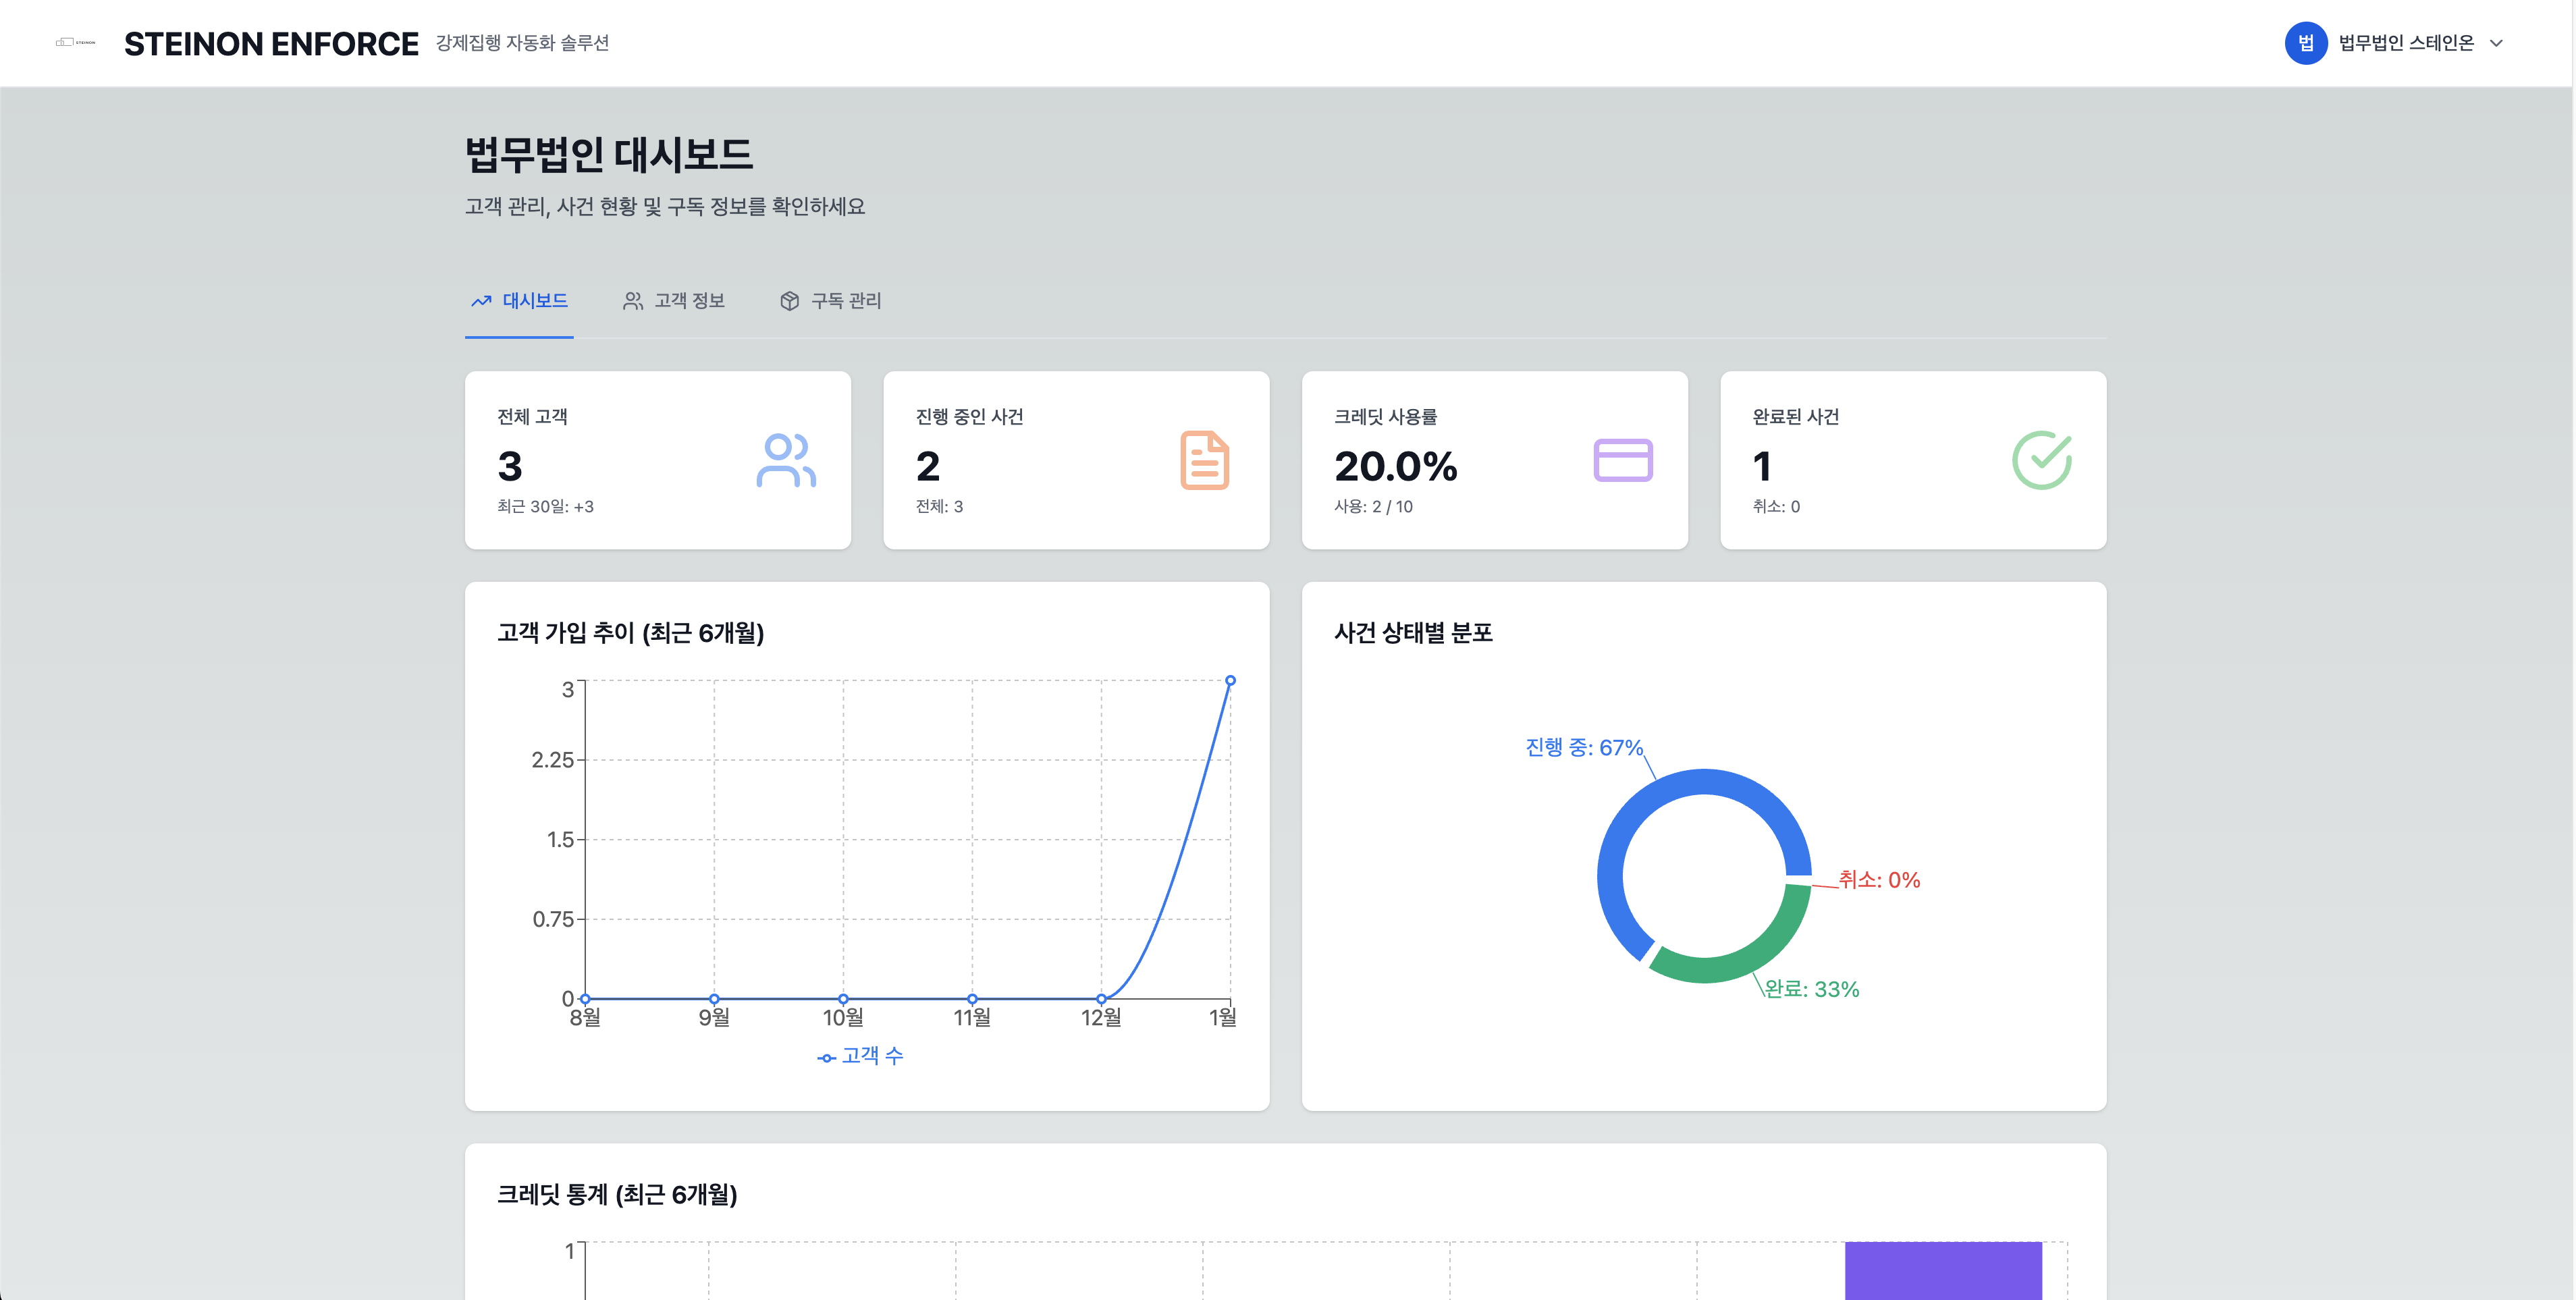Expand the account dropdown next to 법무법인 스테인온
Screen dimensions: 2576x1300
(2497, 43)
